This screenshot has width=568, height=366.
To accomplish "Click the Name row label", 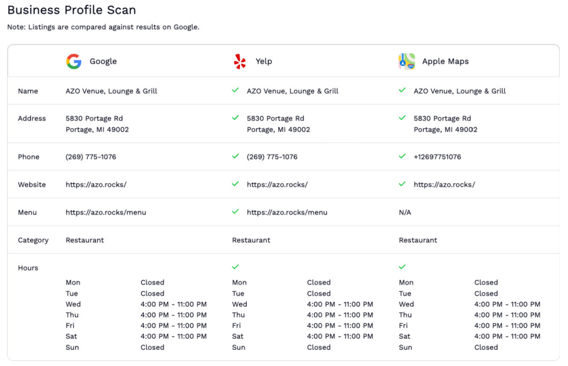I will tap(28, 91).
